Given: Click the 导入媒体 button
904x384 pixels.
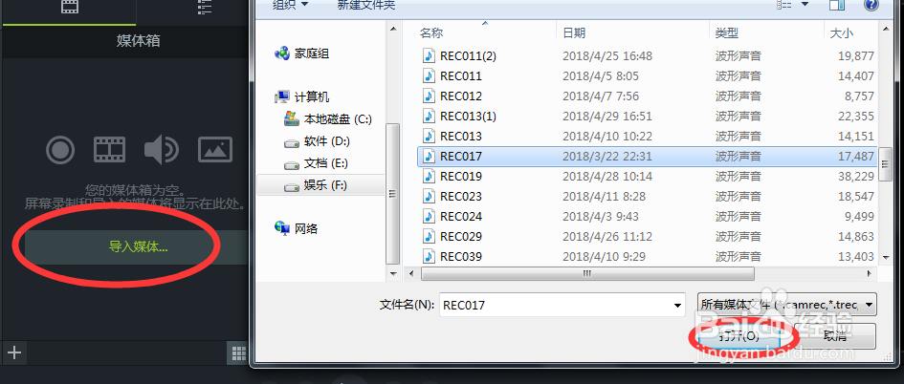Looking at the screenshot, I should [x=139, y=247].
